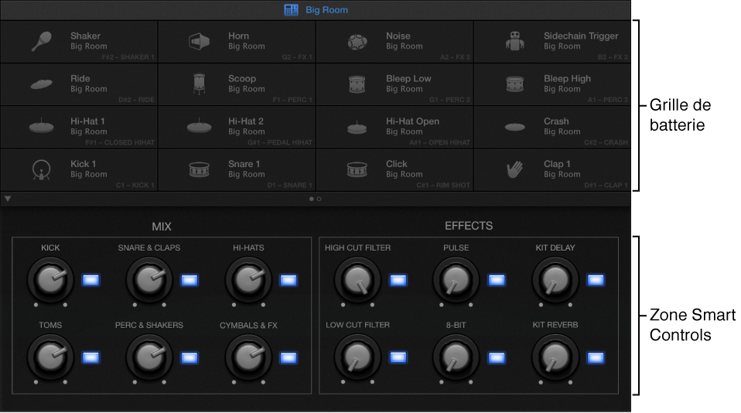Click the Bleep High drum icon
Screen dimensions: 741x413
pyautogui.click(x=514, y=84)
